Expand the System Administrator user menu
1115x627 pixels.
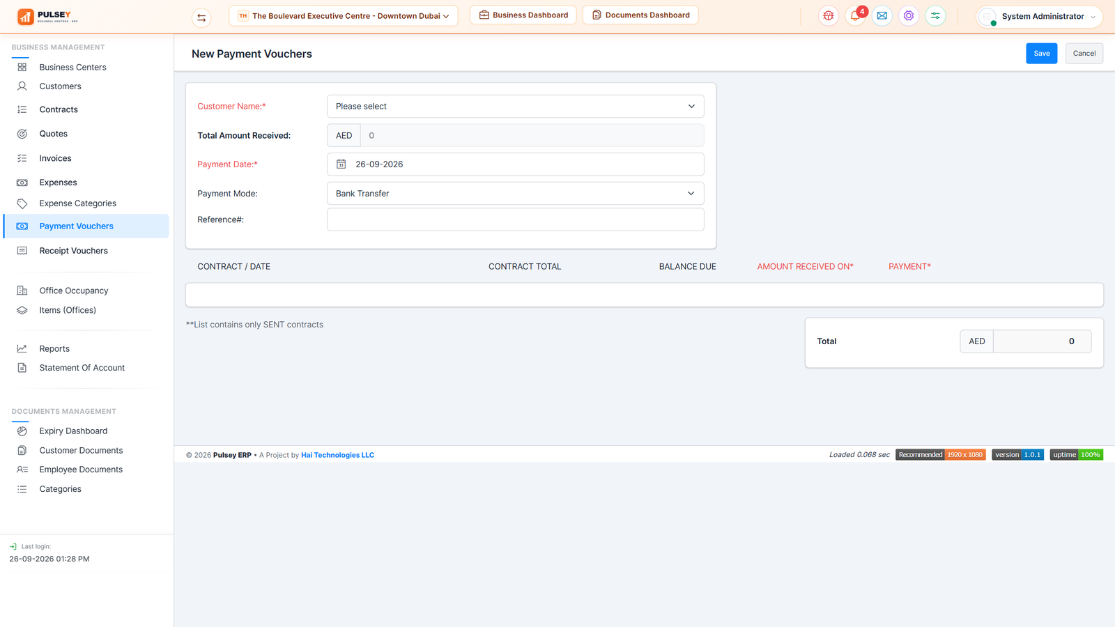(x=1040, y=17)
